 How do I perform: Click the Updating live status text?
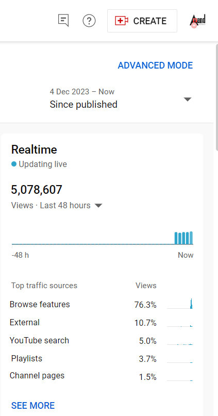click(x=43, y=164)
